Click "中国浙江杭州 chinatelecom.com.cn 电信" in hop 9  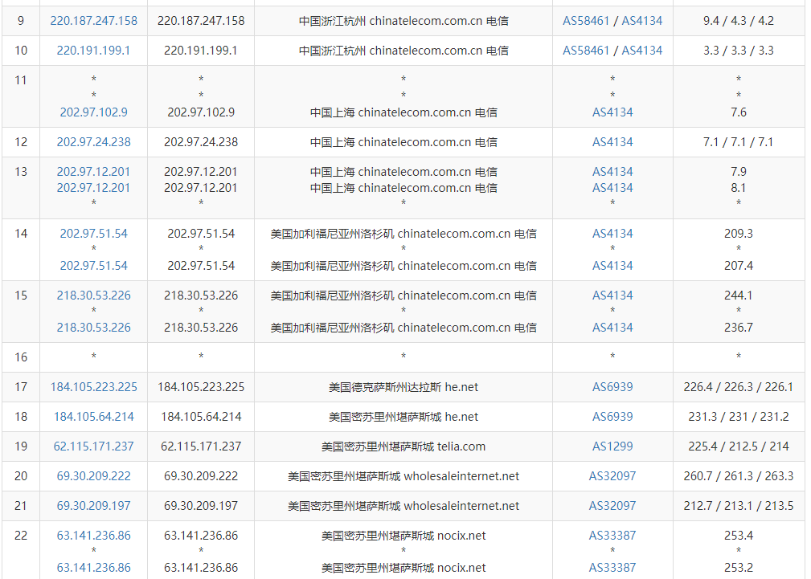point(403,21)
